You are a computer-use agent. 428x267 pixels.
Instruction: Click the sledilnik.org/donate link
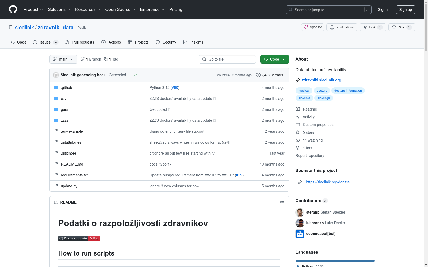(x=328, y=182)
